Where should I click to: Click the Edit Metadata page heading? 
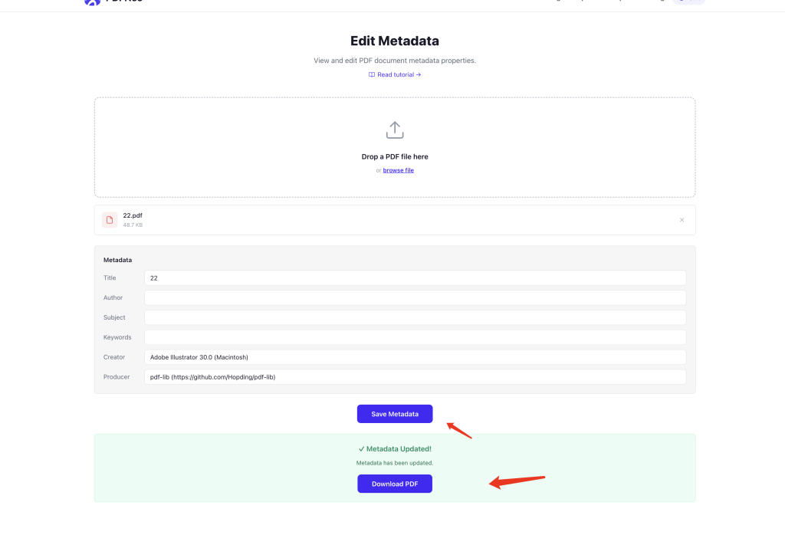(x=395, y=41)
